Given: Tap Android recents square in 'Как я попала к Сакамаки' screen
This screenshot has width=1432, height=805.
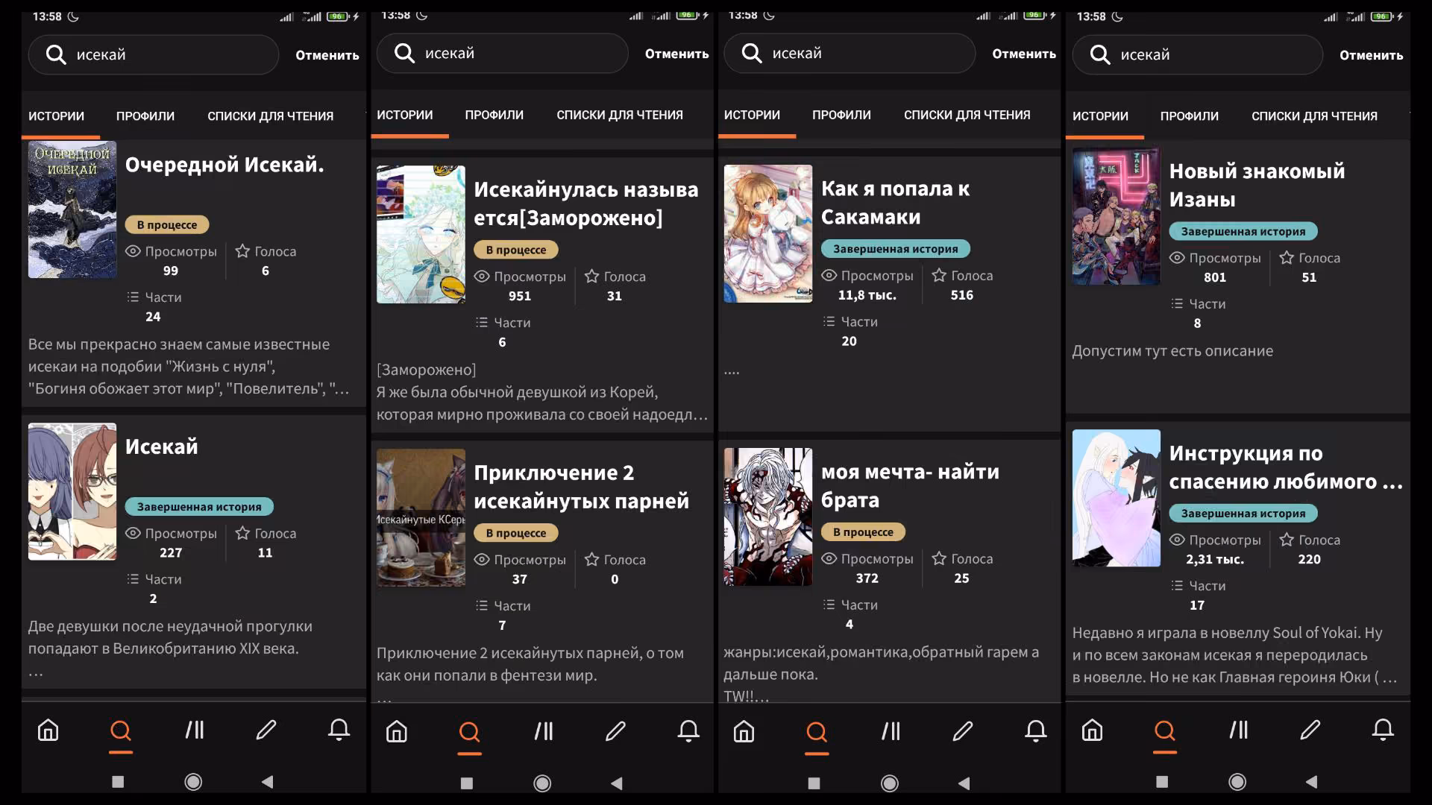Looking at the screenshot, I should [814, 783].
